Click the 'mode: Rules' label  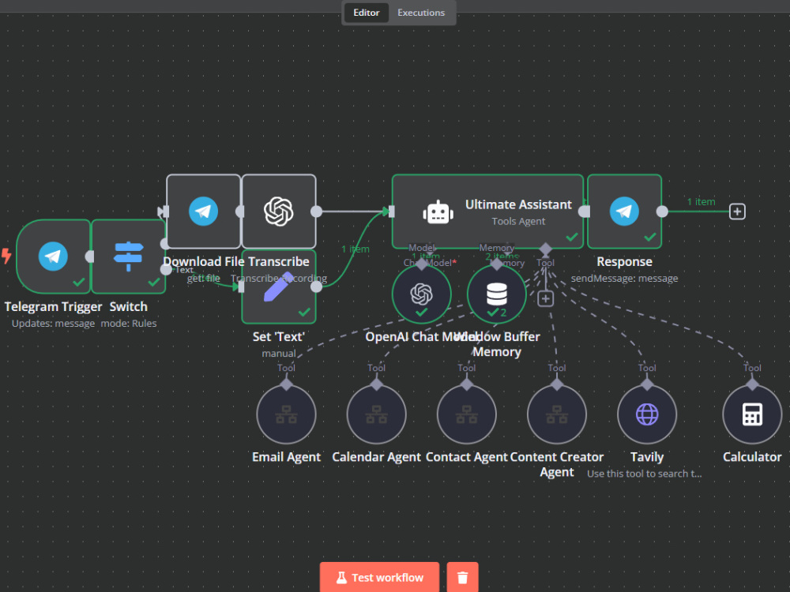[x=129, y=323]
